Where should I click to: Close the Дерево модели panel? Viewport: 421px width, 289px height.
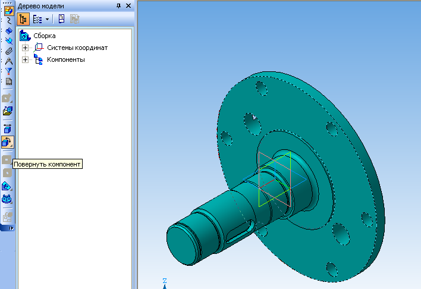pyautogui.click(x=128, y=5)
